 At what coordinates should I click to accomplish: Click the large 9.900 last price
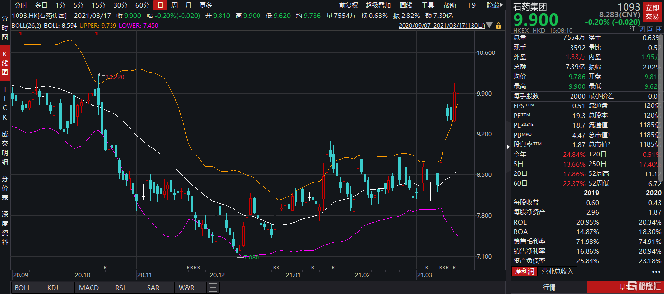[536, 20]
